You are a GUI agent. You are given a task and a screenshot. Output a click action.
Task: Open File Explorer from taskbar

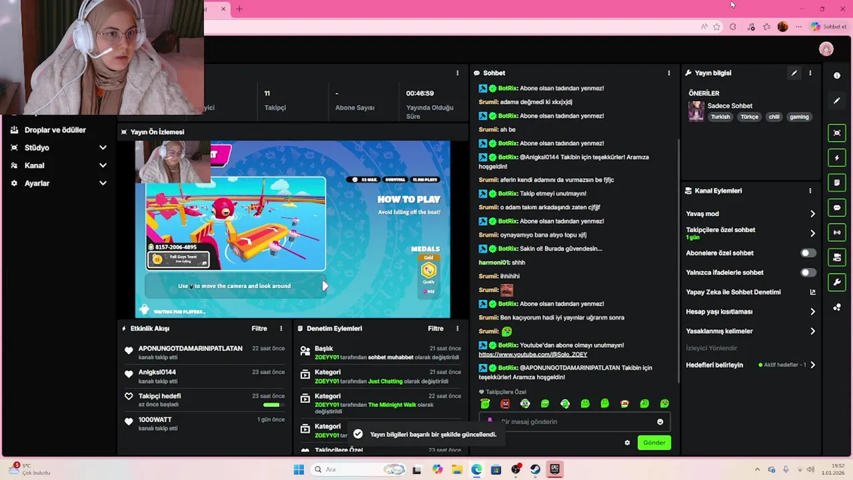tap(457, 469)
